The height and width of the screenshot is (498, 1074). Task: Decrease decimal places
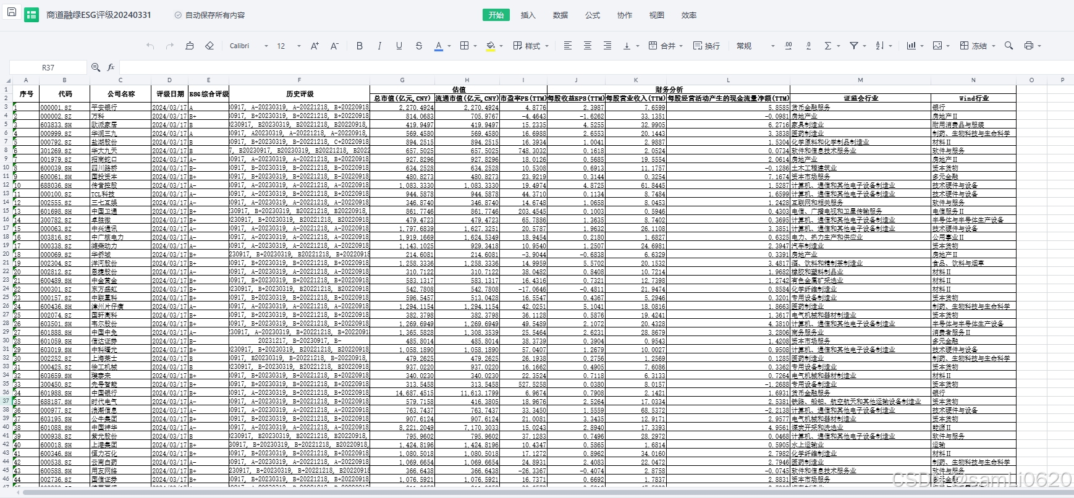[808, 46]
